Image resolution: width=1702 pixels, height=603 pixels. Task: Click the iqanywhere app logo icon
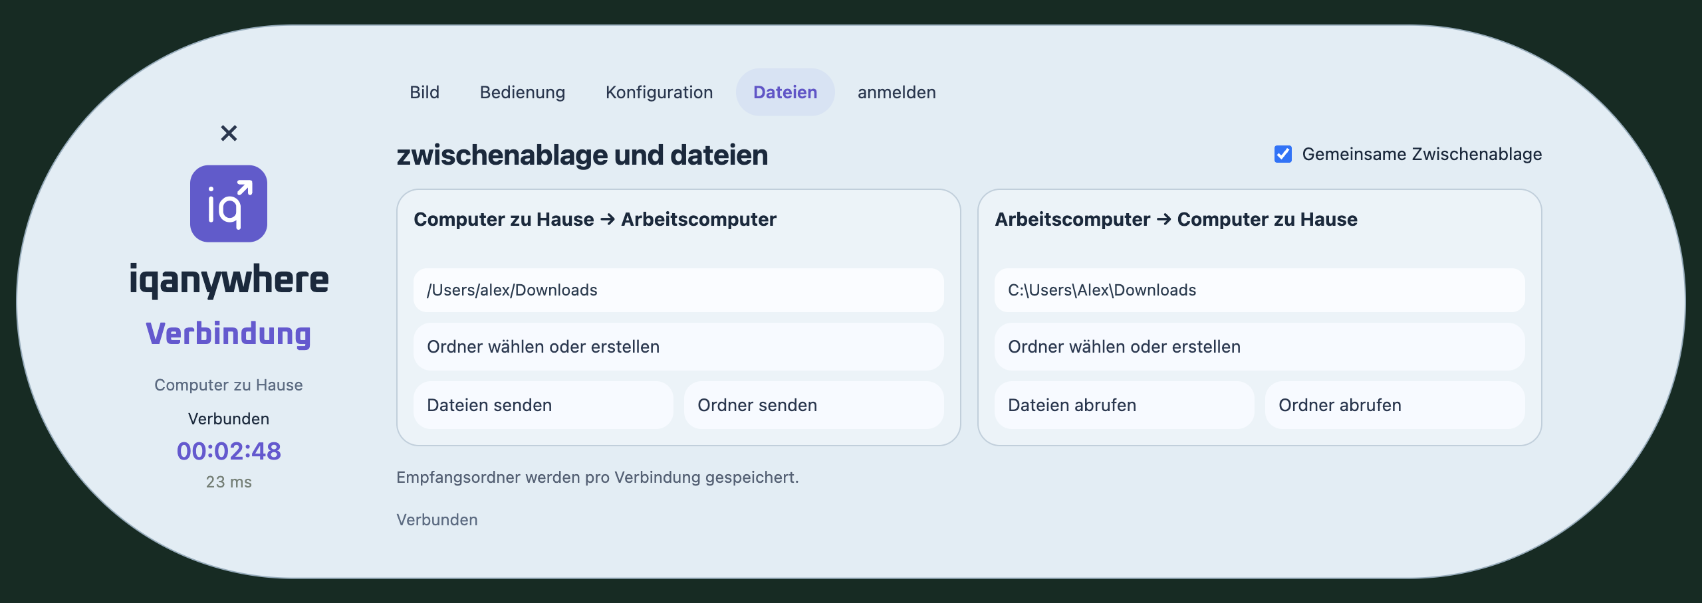click(x=229, y=204)
